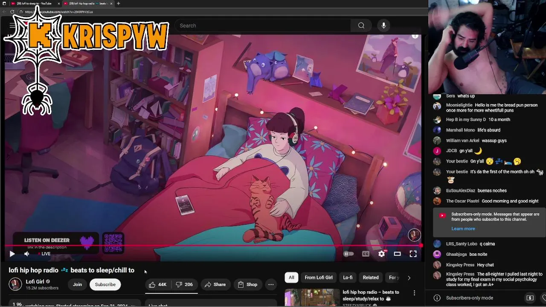Screen dimensions: 546x307
Task: Click Ghaabjoga chat avatar
Action: coord(437,254)
